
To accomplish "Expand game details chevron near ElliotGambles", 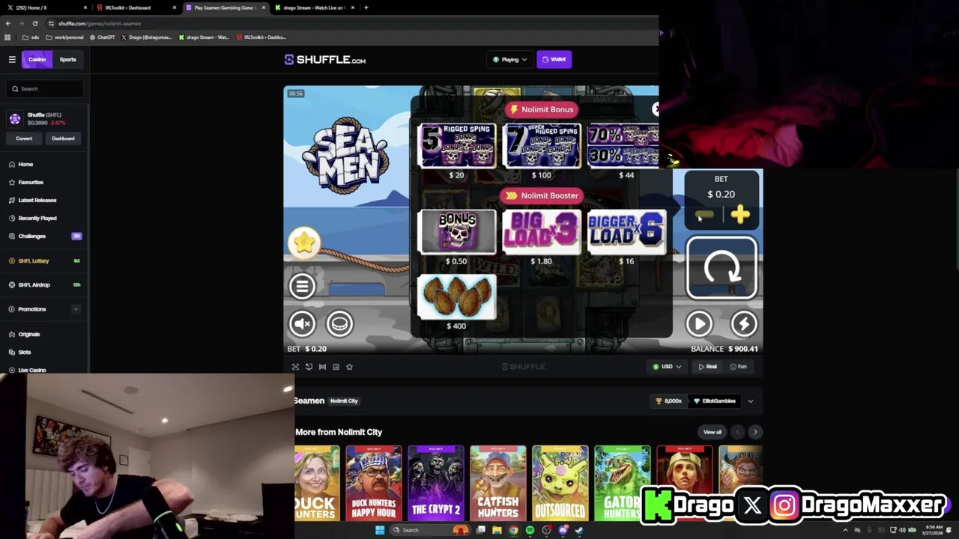I will [750, 401].
